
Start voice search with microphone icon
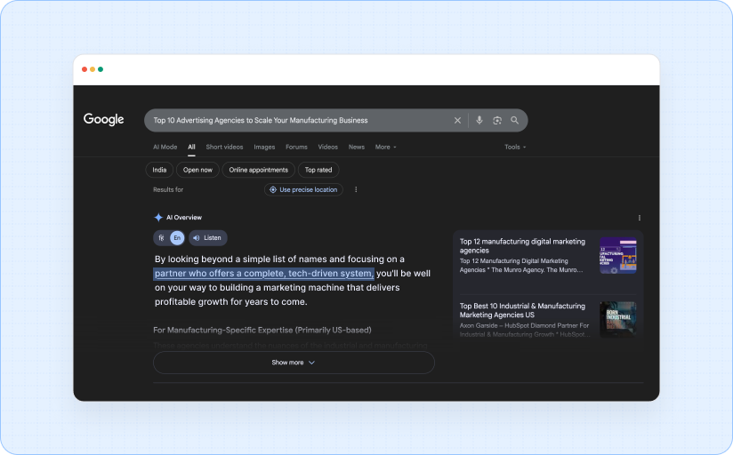pos(479,120)
